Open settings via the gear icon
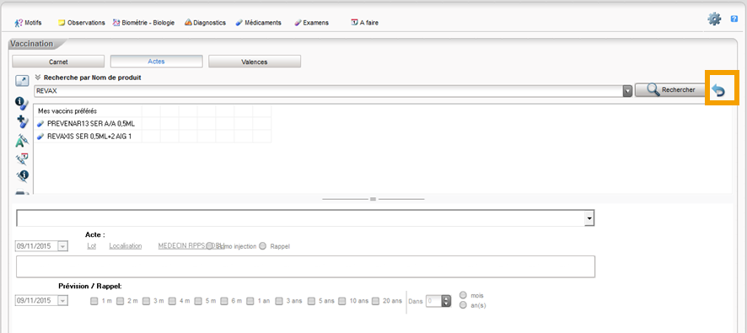This screenshot has height=333, width=747. pyautogui.click(x=713, y=19)
